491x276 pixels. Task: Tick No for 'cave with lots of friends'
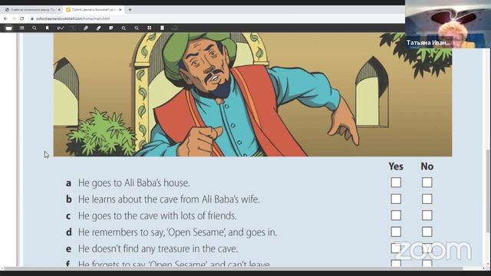point(427,215)
